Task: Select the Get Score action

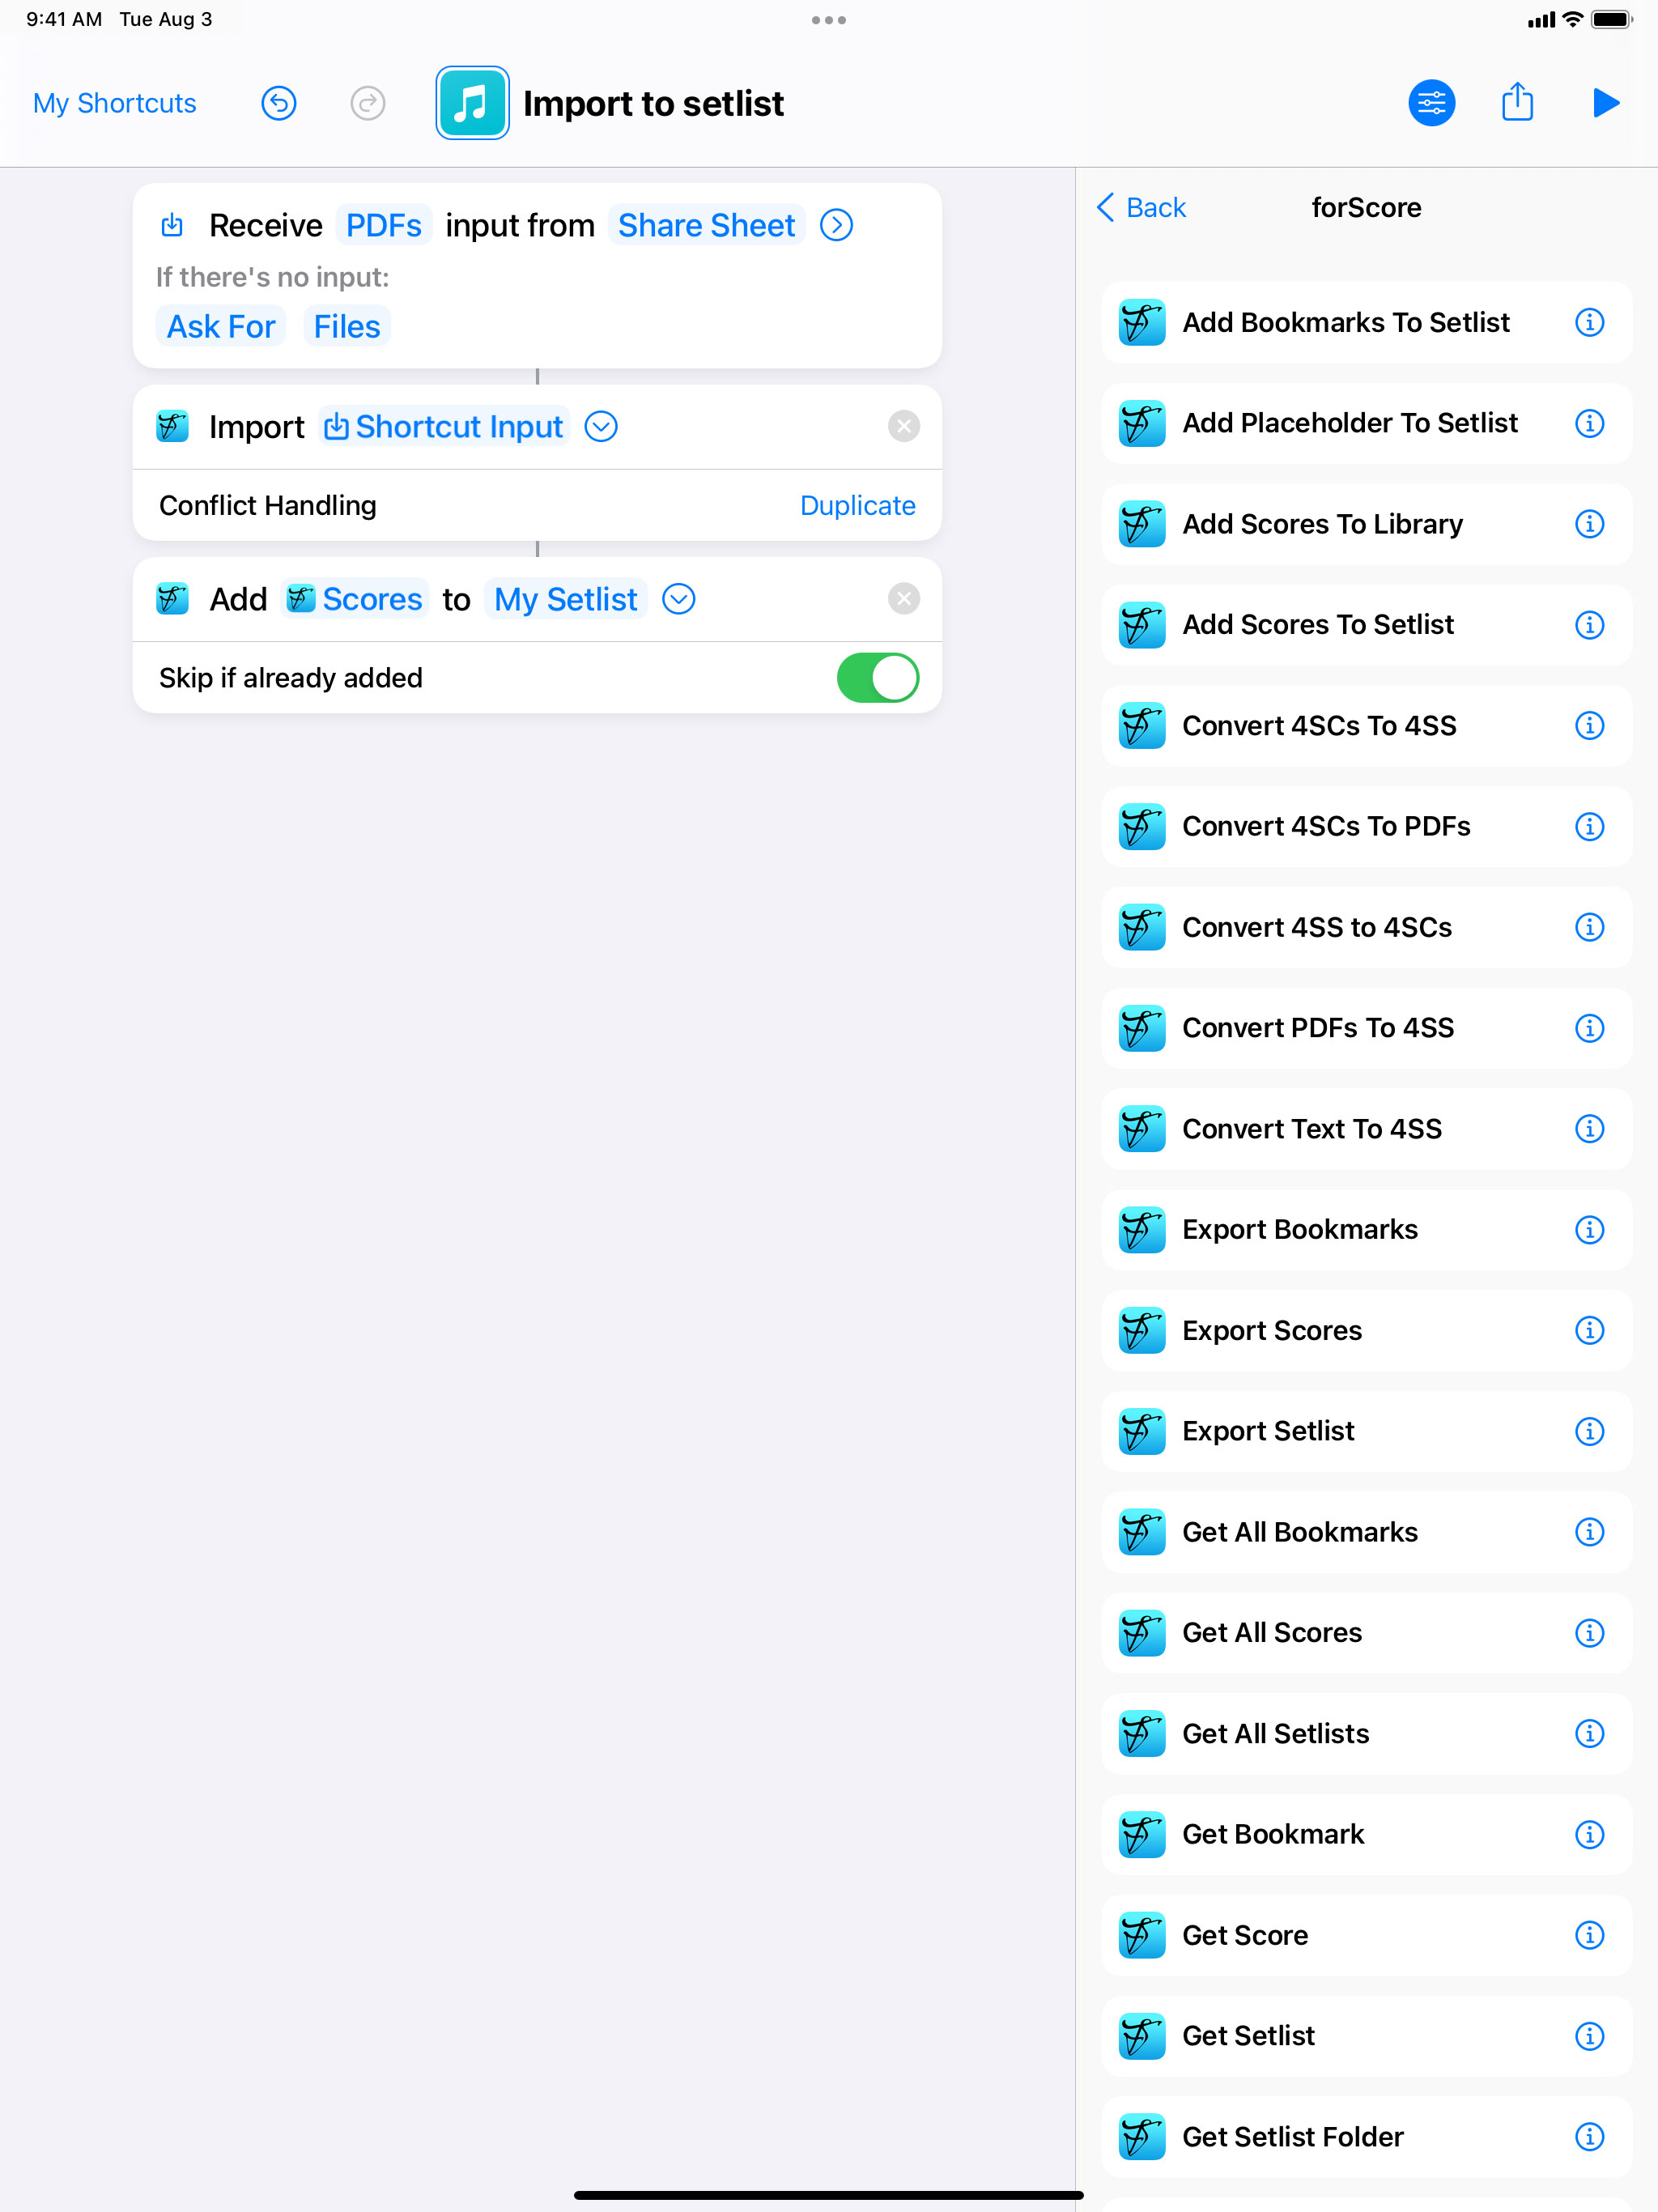Action: pyautogui.click(x=1366, y=1935)
